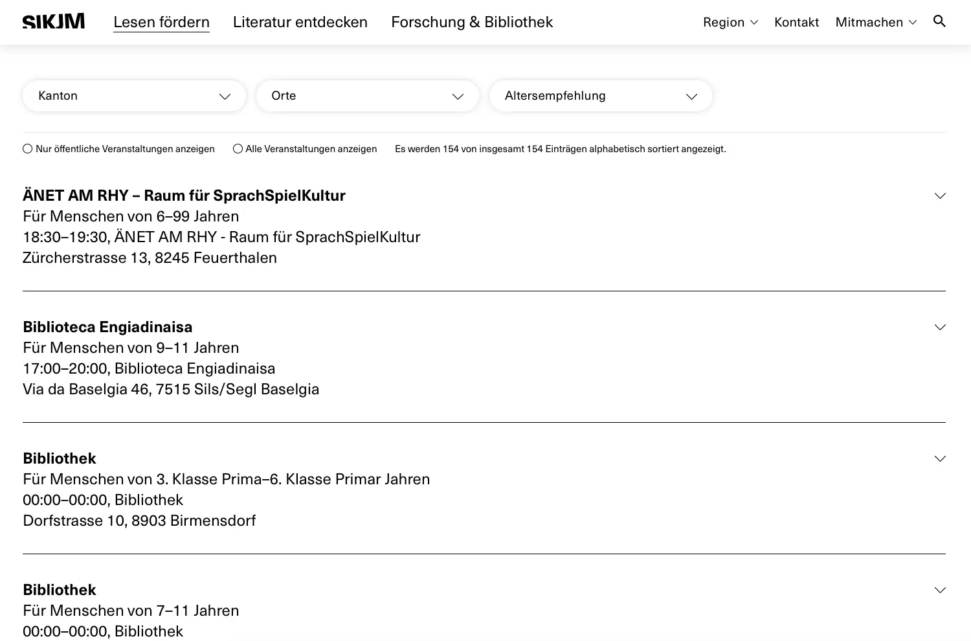Select Nur öffentliche Veranstaltungen anzeigen radio

28,149
